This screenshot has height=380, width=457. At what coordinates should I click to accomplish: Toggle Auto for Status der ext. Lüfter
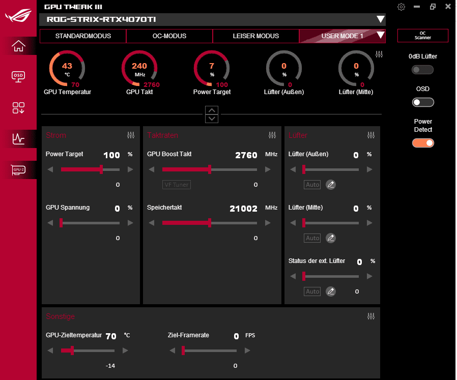coord(312,291)
